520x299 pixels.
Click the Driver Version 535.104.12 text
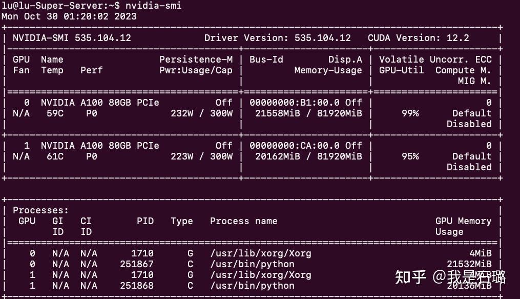click(277, 38)
